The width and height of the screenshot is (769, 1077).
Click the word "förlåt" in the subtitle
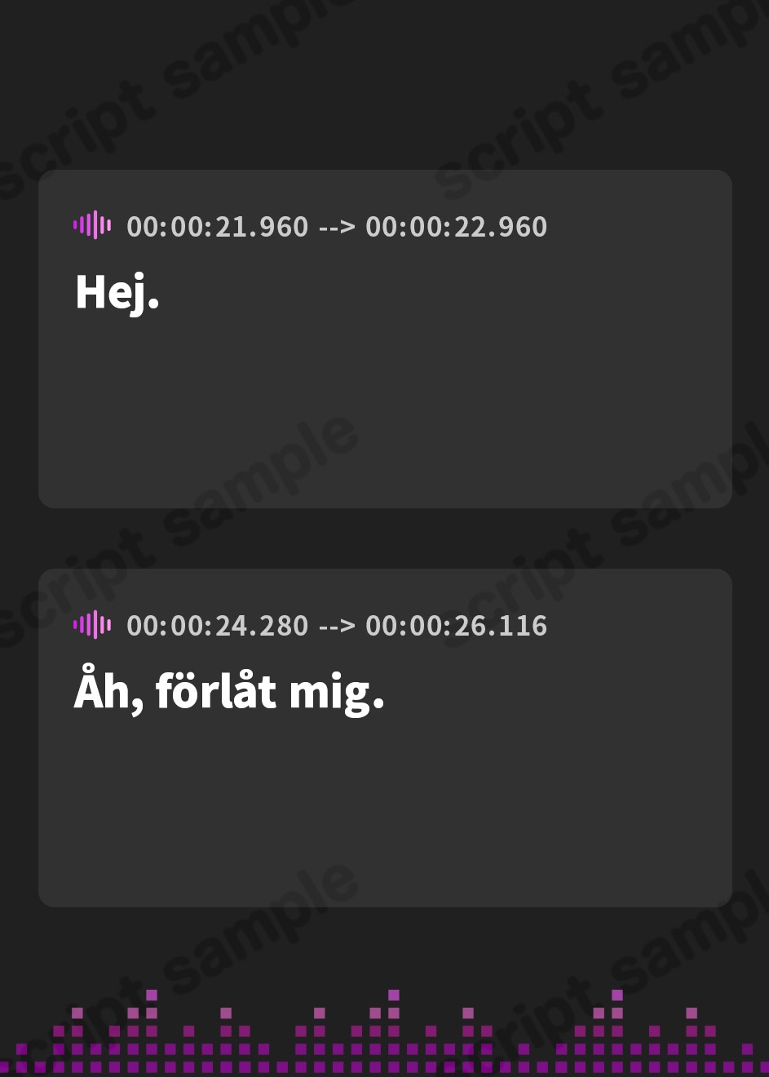coord(216,692)
